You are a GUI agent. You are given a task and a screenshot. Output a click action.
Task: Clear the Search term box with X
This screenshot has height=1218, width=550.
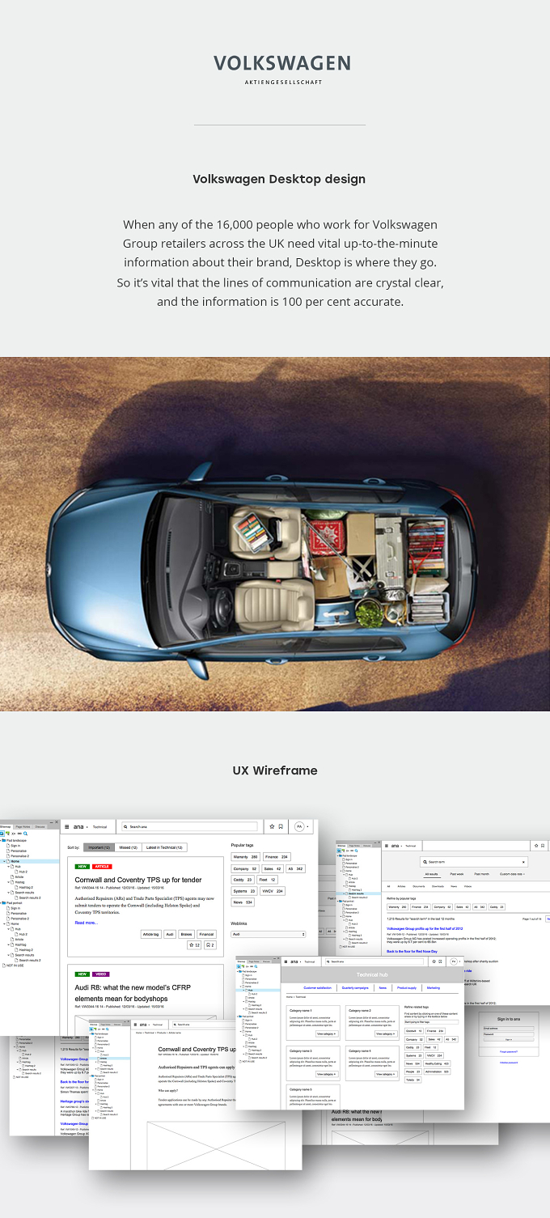pos(522,863)
